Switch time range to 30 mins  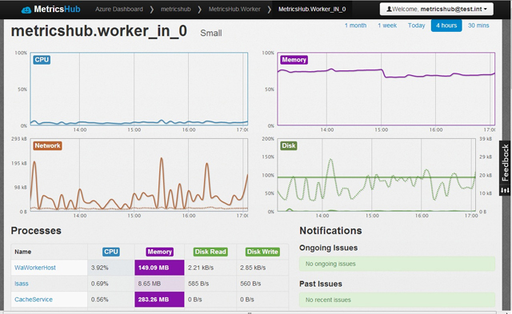pos(478,26)
